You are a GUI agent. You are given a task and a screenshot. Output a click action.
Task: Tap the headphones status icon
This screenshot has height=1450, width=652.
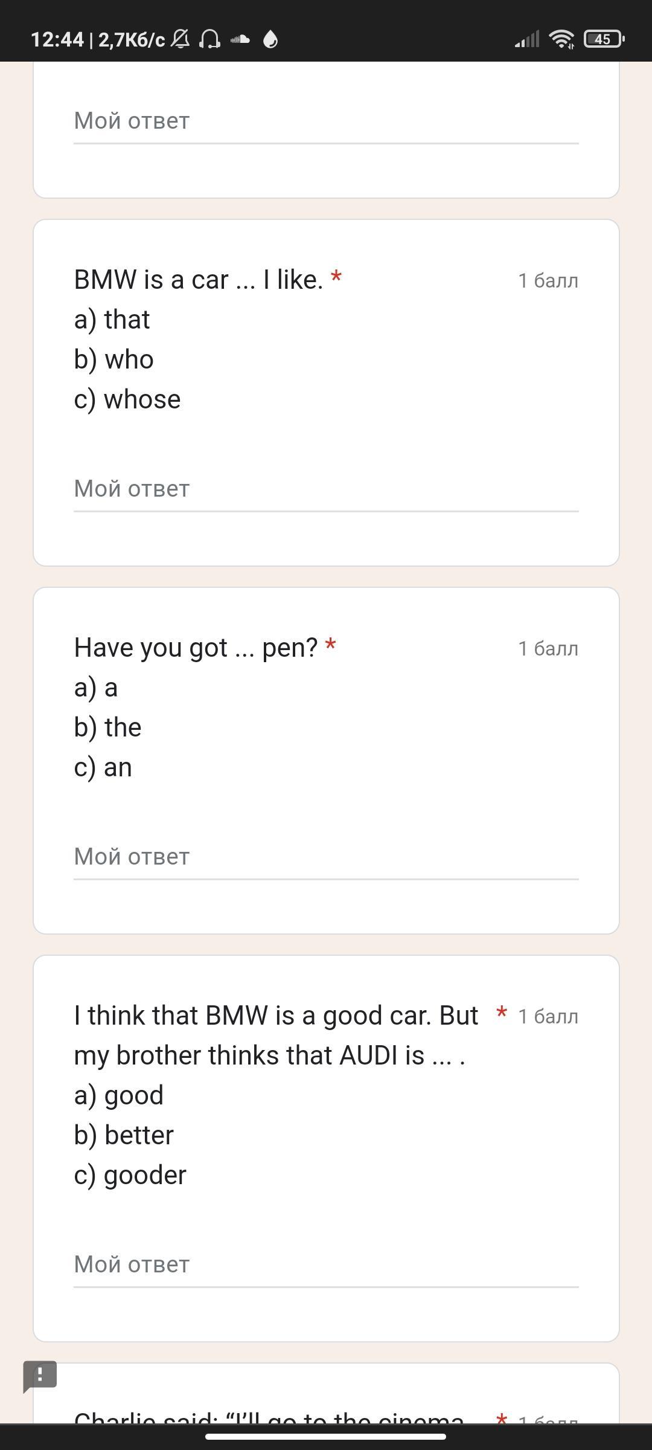pos(209,39)
